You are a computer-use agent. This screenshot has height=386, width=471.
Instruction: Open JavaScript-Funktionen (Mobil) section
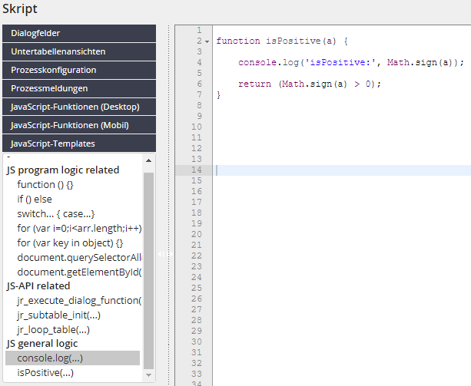[x=79, y=125]
